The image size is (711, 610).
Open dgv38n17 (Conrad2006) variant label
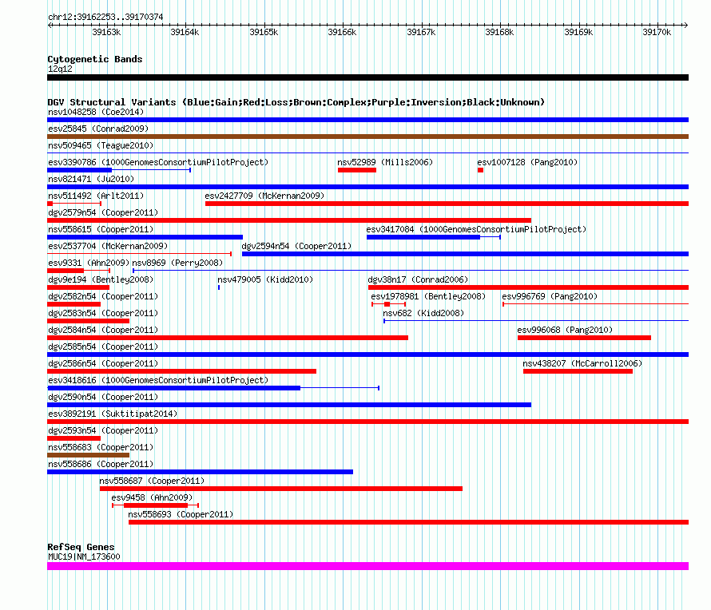[x=418, y=279]
